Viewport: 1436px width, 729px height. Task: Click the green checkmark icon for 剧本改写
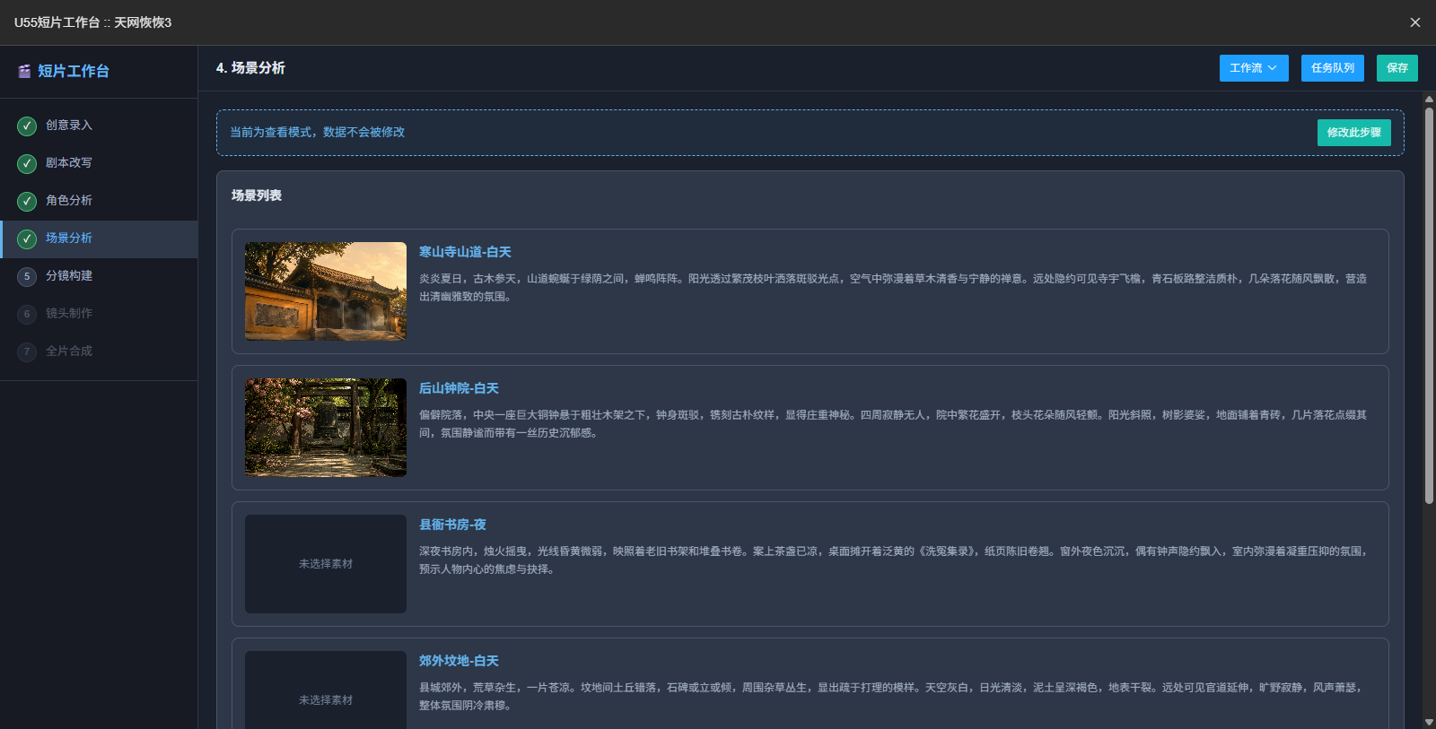tap(27, 163)
